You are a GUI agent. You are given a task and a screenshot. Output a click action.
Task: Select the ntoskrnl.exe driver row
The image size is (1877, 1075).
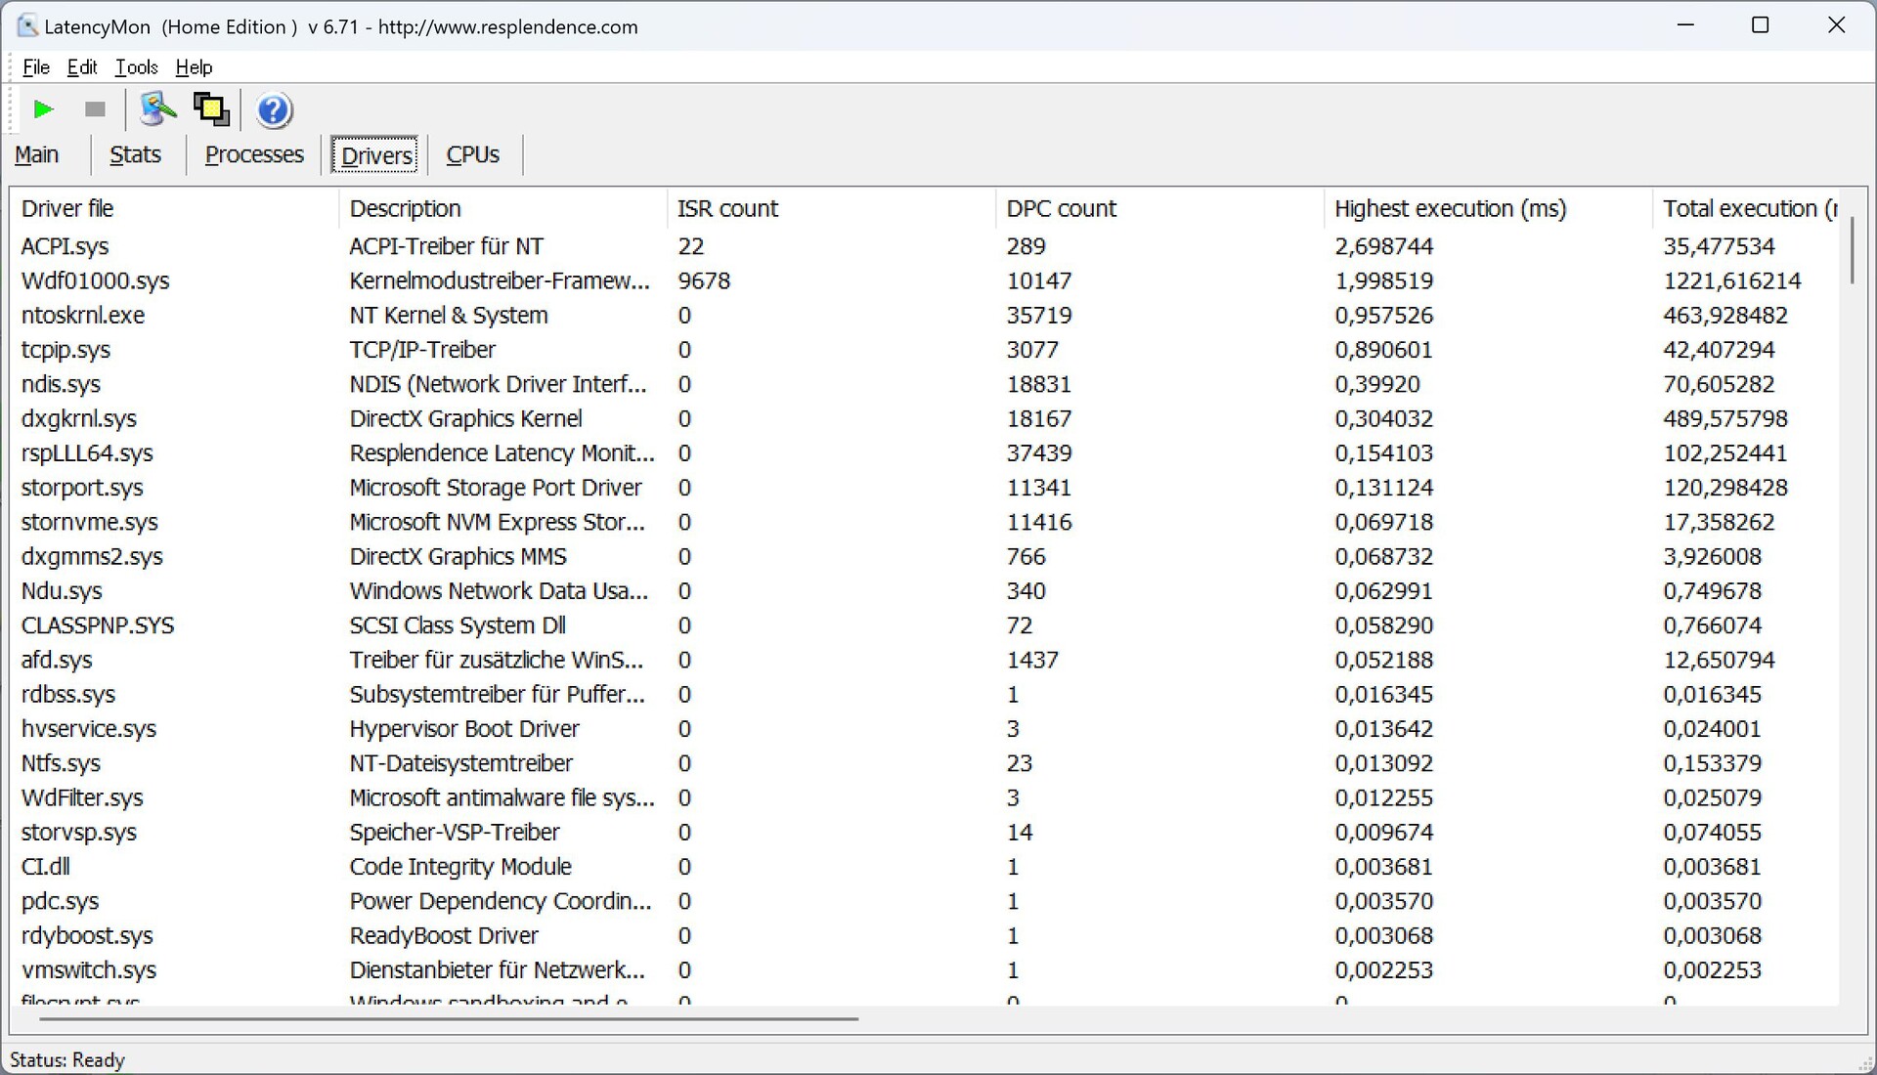point(925,316)
